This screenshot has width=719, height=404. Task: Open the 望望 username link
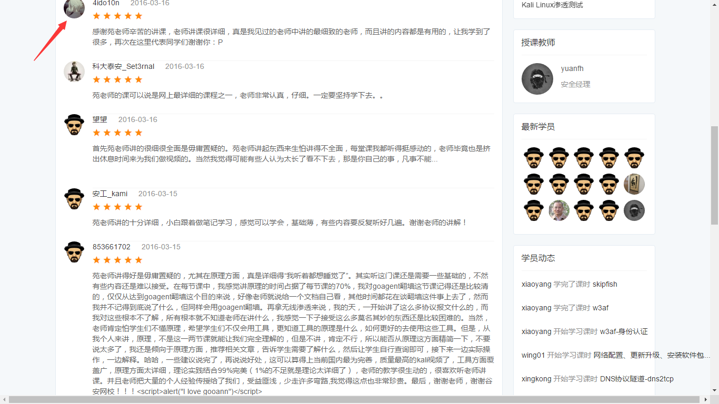tap(100, 119)
